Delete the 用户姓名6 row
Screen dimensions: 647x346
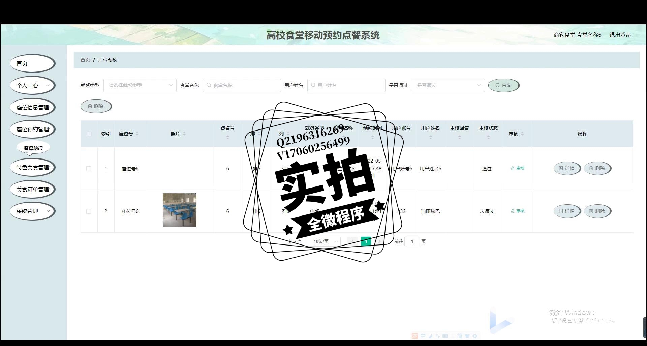click(x=597, y=168)
